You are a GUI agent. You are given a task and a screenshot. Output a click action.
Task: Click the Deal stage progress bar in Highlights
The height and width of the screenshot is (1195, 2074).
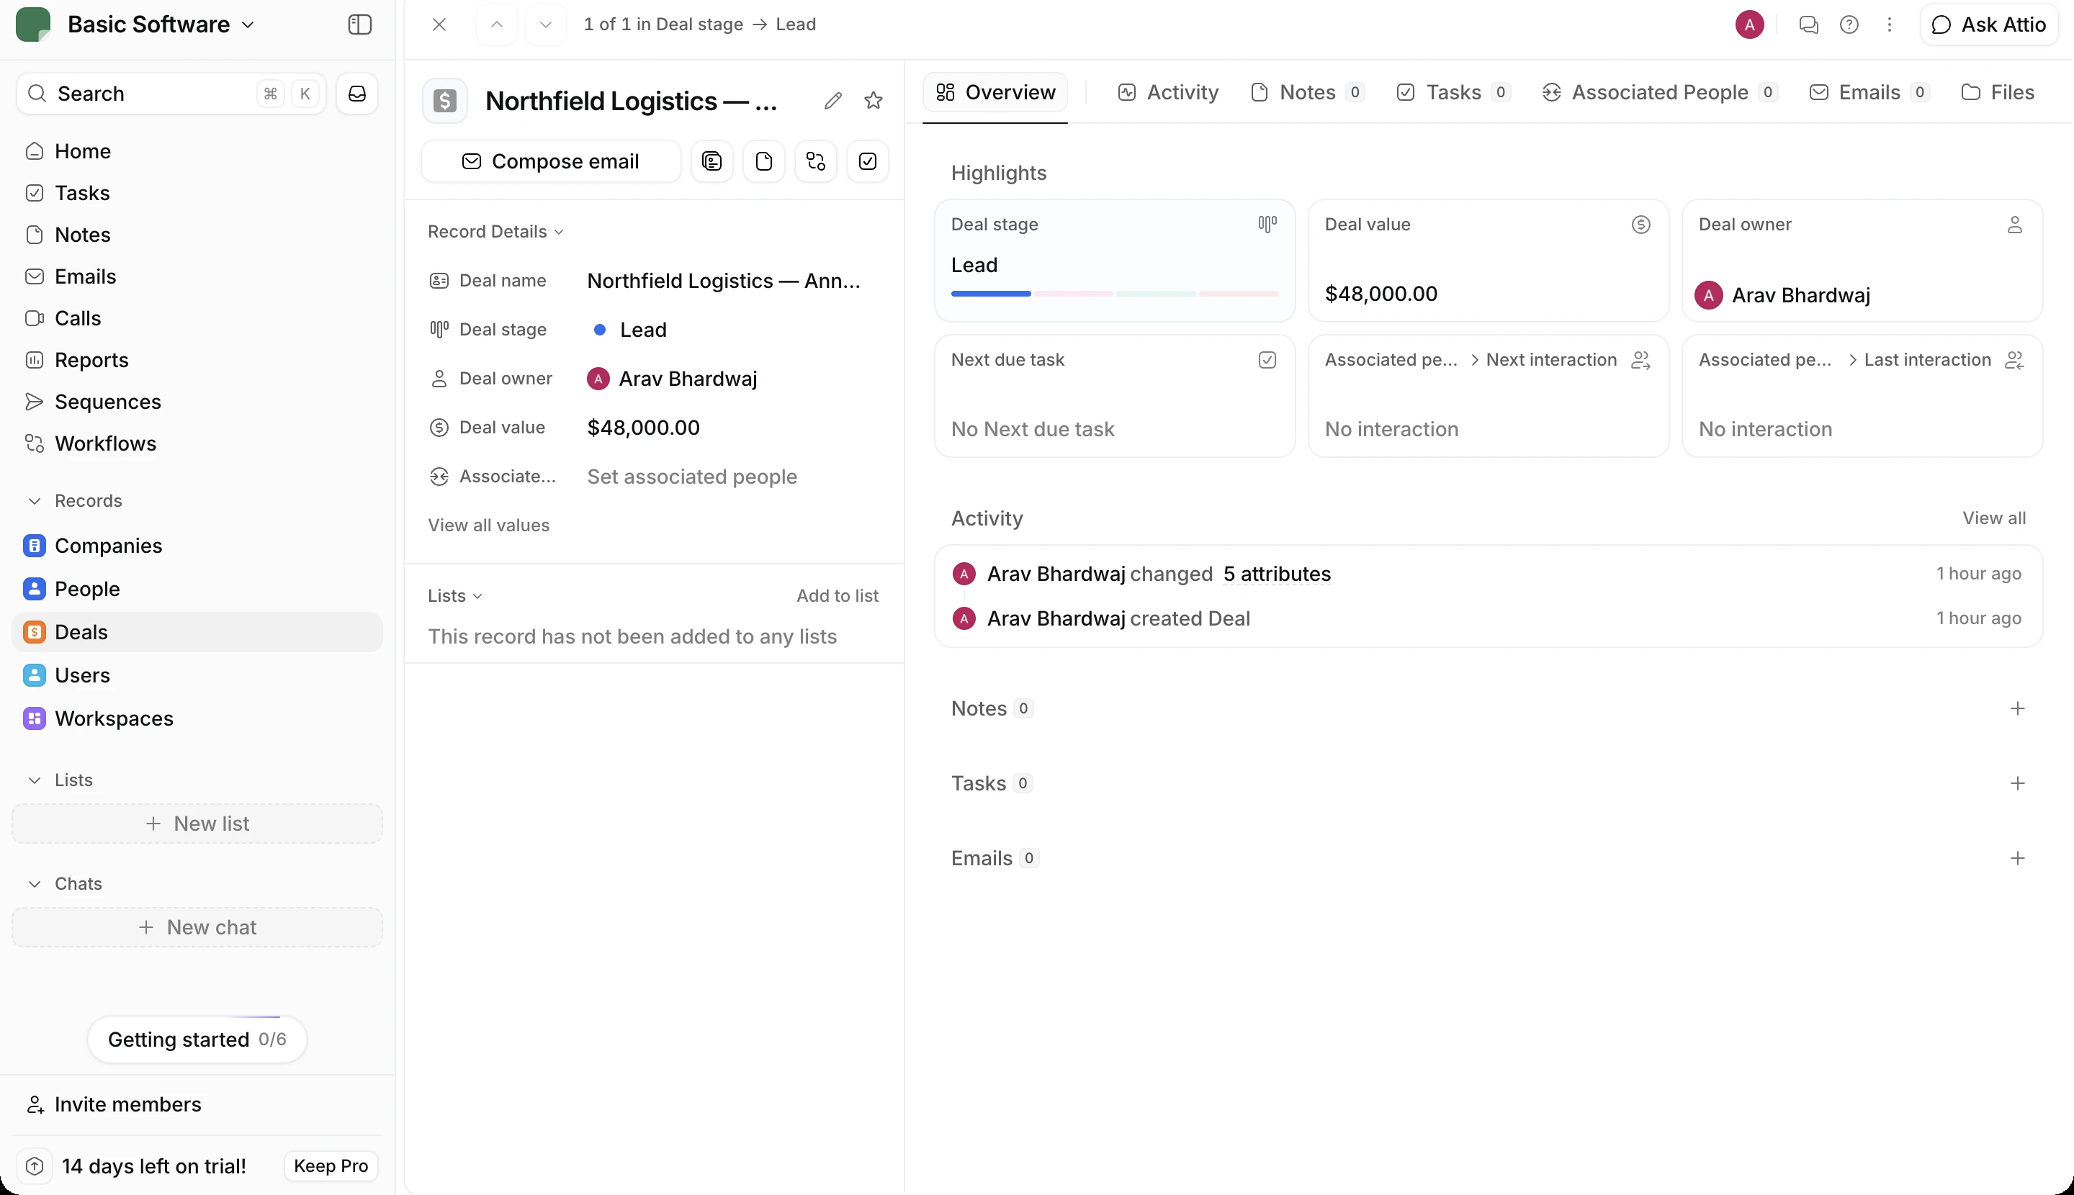tap(1114, 293)
